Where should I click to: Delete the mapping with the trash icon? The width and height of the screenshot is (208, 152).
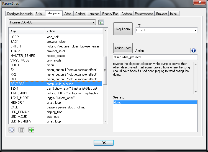pyautogui.click(x=22, y=130)
